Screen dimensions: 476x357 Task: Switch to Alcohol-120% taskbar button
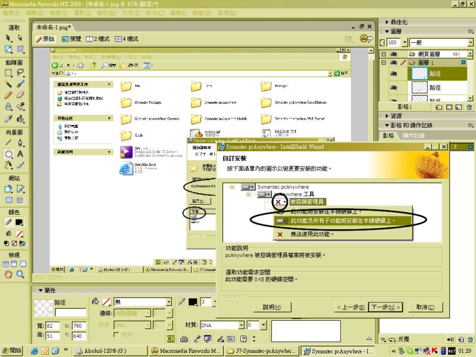(111, 351)
